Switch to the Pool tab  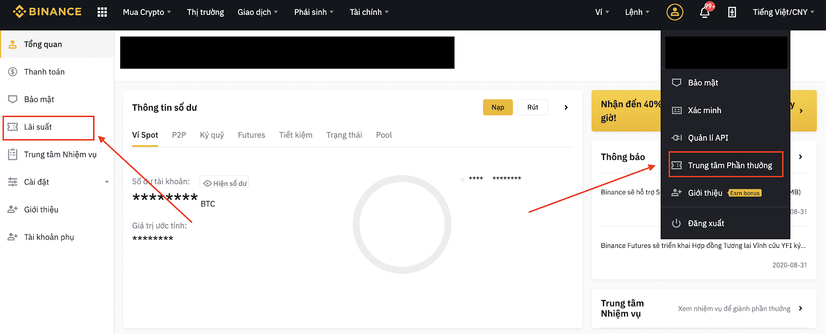(384, 135)
